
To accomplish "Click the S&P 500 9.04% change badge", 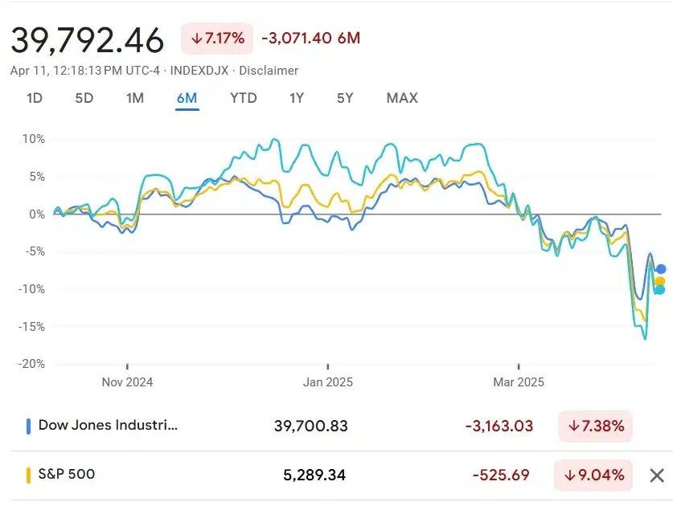I will pyautogui.click(x=593, y=475).
